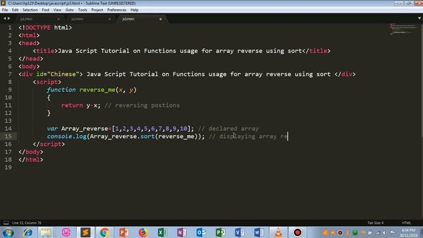Screen dimensions: 423x238
Task: Click line number 9 in gutter
Action: point(10,90)
